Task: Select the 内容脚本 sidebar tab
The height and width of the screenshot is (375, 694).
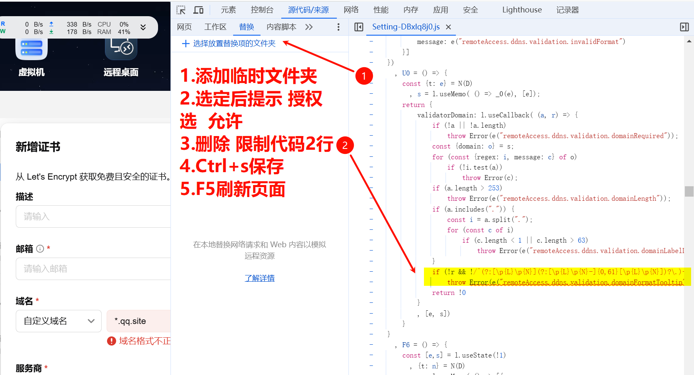Action: click(x=281, y=27)
